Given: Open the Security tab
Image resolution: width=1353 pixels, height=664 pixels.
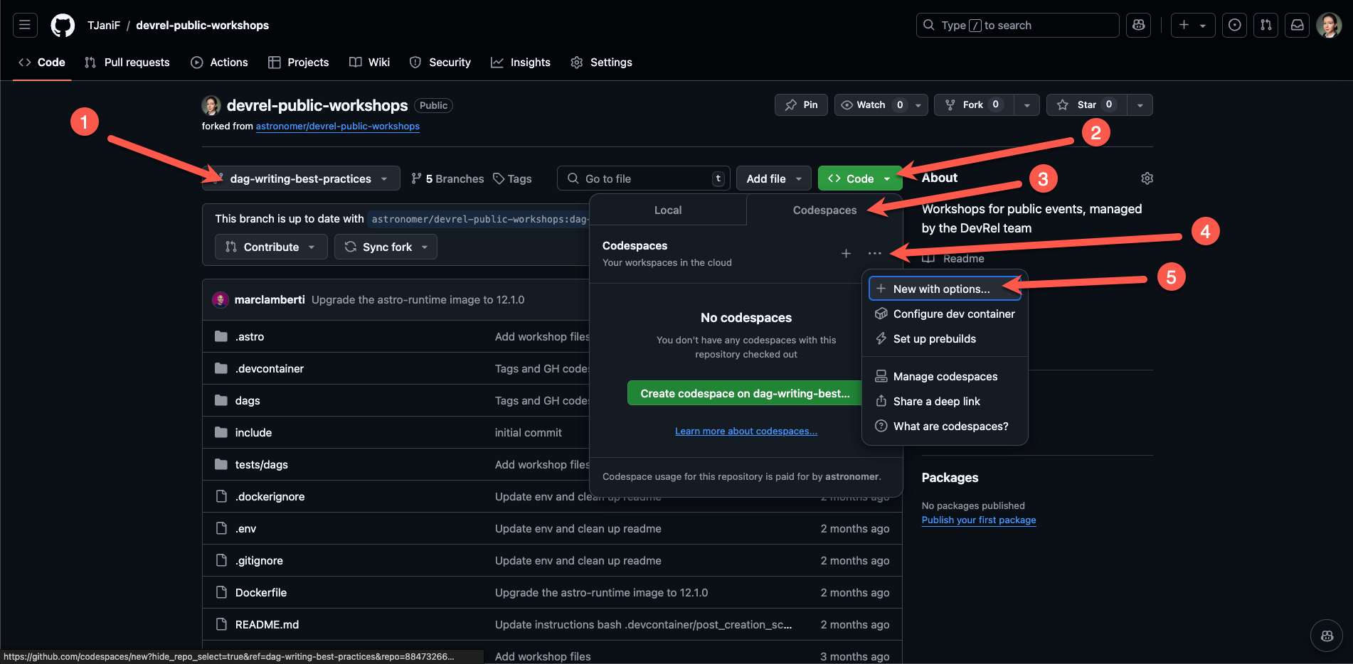Looking at the screenshot, I should (x=440, y=62).
